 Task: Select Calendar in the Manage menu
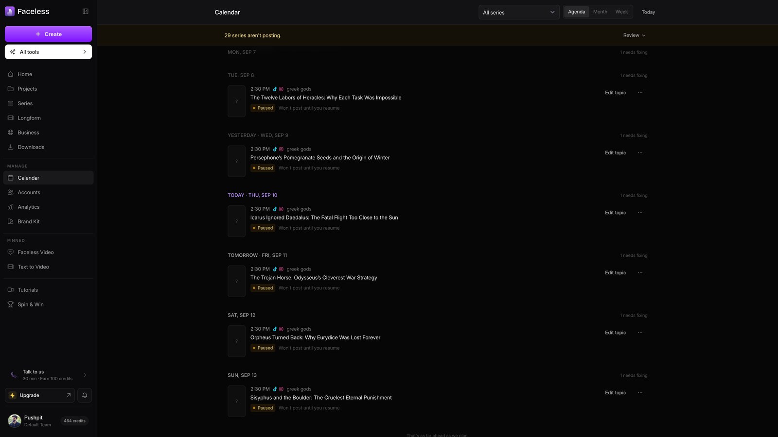click(x=48, y=178)
